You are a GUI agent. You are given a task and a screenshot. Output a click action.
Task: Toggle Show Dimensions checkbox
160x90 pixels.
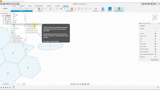(155, 49)
